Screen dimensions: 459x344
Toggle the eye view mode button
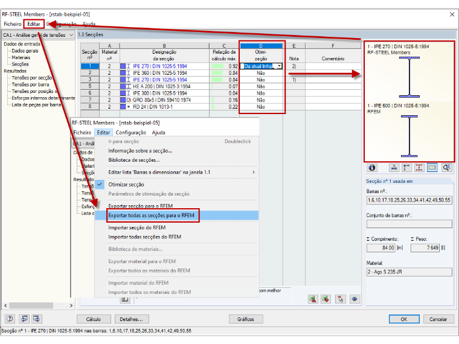tap(355, 299)
